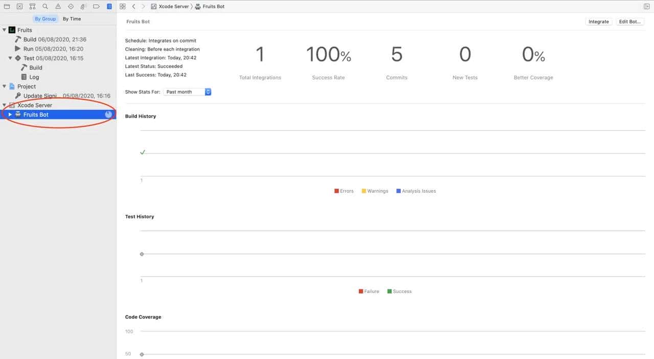
Task: Click the related items grid icon
Action: point(123,7)
